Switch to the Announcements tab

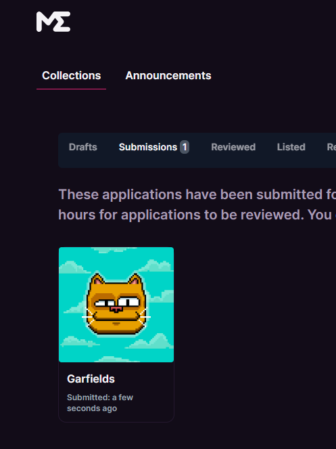click(168, 76)
